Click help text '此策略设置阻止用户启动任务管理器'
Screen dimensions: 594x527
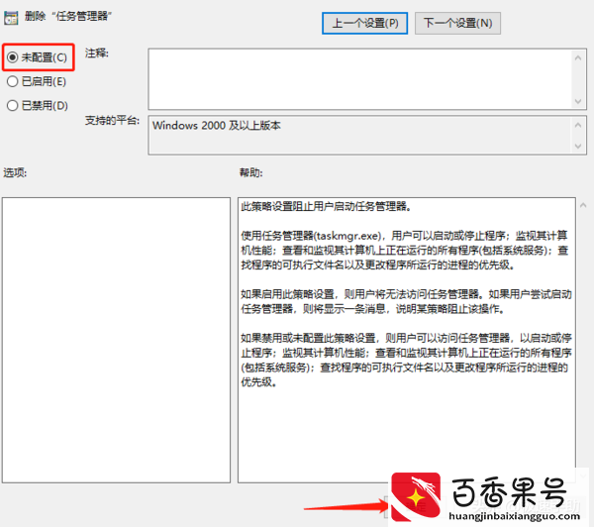pos(326,206)
